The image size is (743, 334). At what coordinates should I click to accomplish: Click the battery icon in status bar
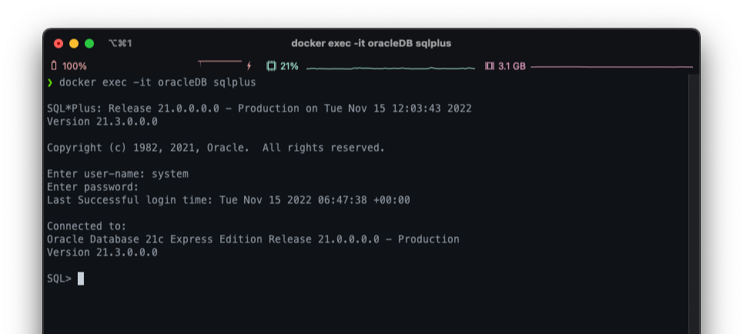54,66
